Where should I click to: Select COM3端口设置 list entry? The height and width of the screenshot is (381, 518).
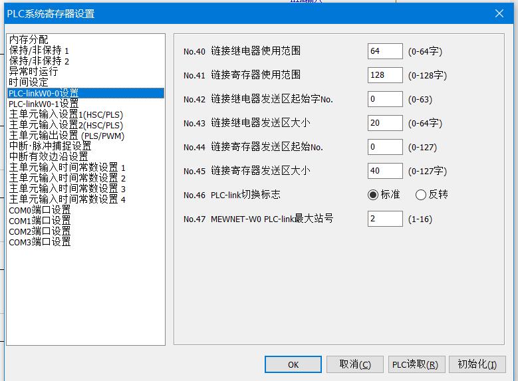pos(39,242)
